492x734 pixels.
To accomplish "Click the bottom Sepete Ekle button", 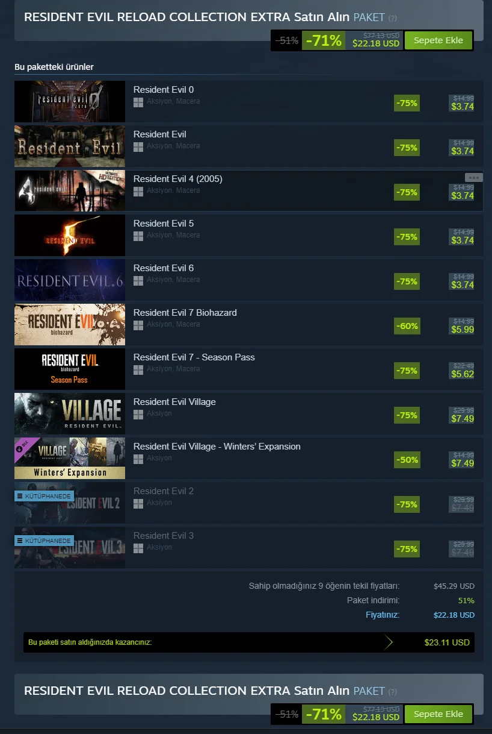I will [438, 714].
